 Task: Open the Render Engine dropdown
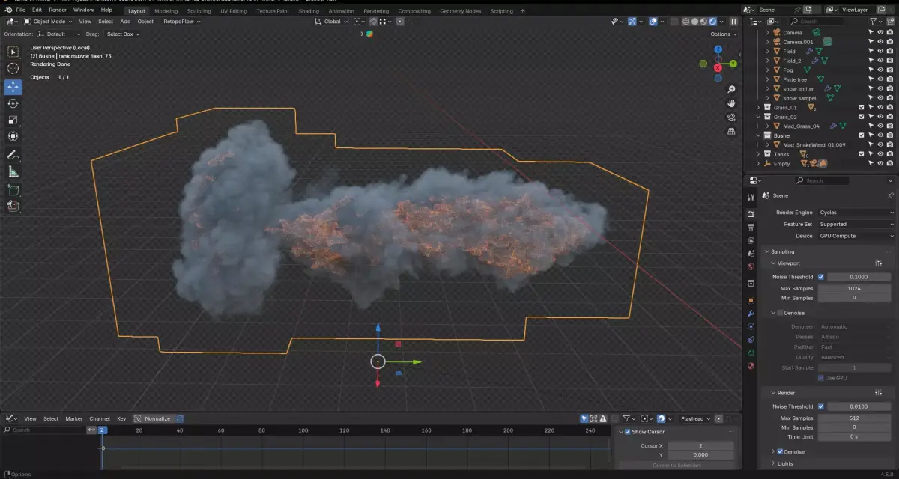click(856, 213)
